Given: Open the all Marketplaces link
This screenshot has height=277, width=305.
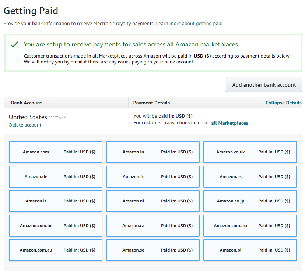Looking at the screenshot, I should click(x=229, y=123).
